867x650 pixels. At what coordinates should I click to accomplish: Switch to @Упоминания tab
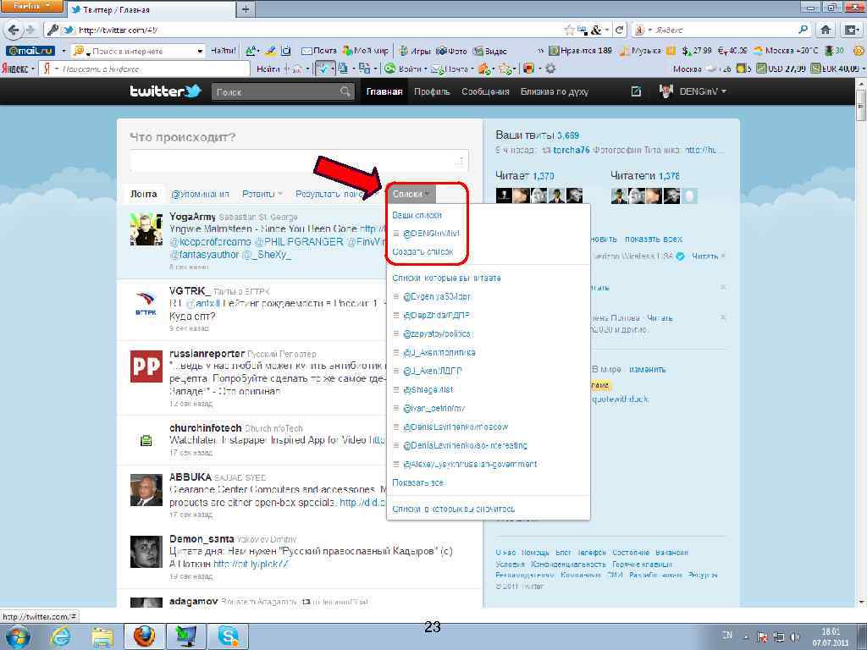[x=200, y=194]
